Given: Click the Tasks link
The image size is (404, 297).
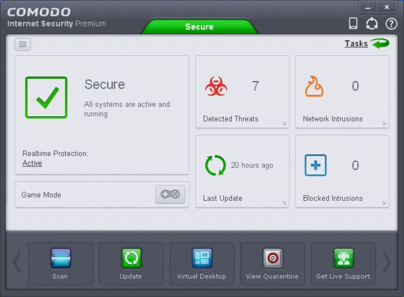Looking at the screenshot, I should (x=356, y=43).
